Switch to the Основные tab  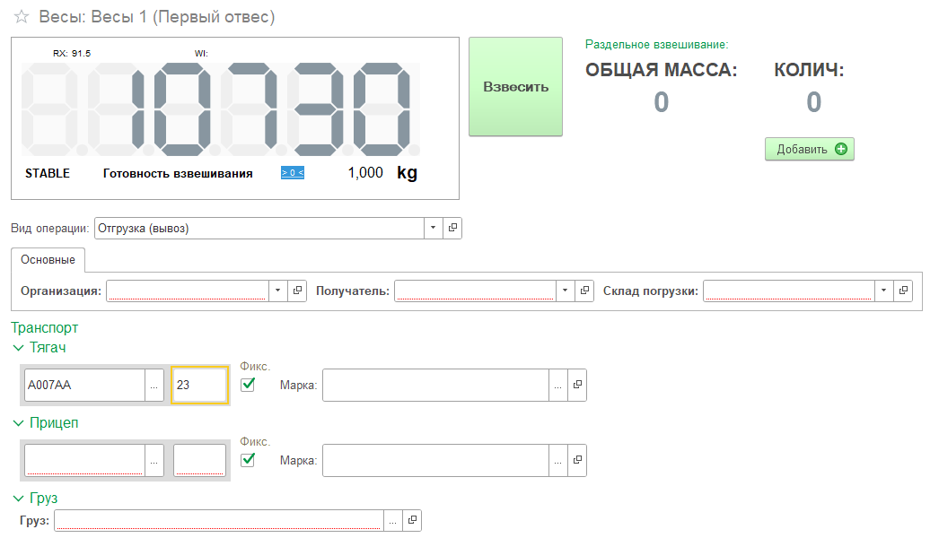coord(48,260)
